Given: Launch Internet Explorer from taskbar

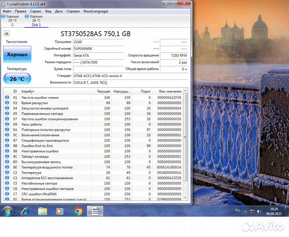Looking at the screenshot, I should click(25, 211).
